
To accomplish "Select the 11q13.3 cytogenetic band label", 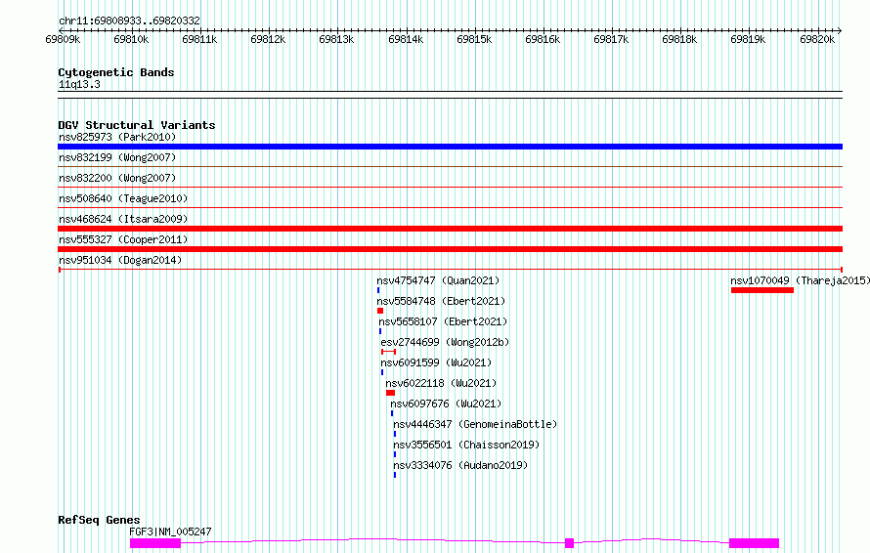I will (x=79, y=84).
